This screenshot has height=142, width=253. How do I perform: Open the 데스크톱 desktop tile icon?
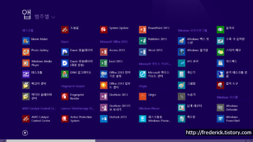click(x=26, y=74)
